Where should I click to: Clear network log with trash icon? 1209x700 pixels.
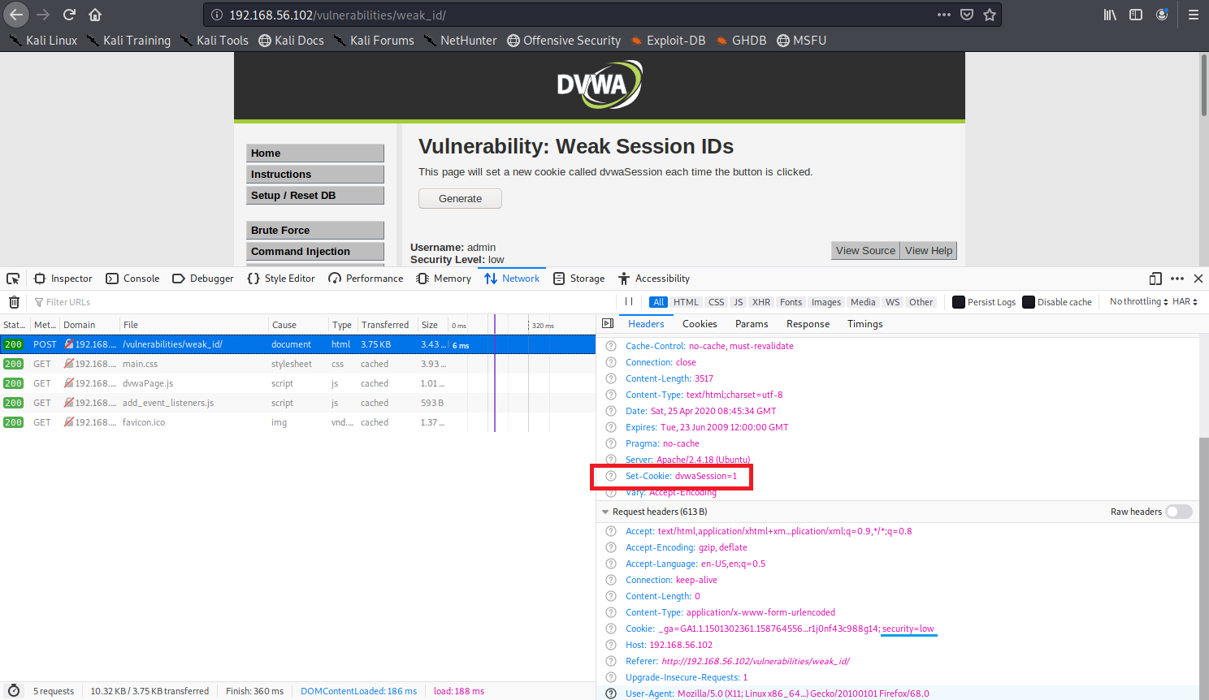pyautogui.click(x=14, y=302)
